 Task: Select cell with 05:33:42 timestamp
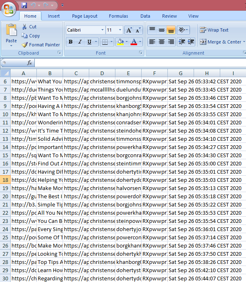181,81
